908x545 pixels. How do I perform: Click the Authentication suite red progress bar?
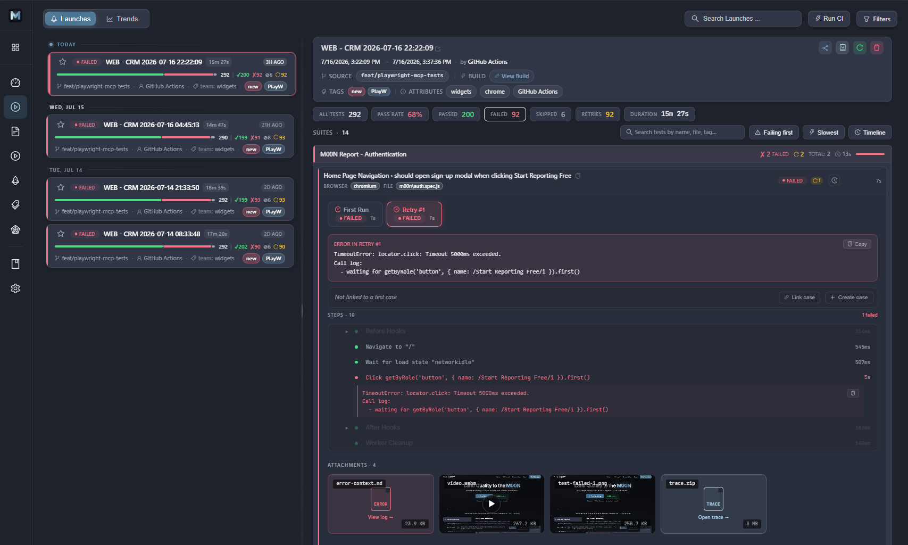coord(870,154)
